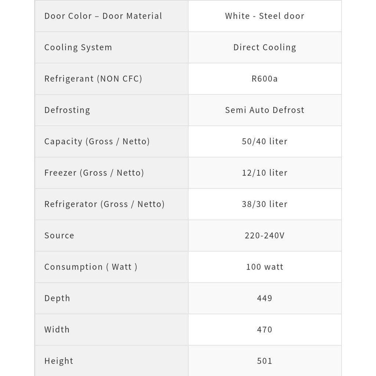Image resolution: width=376 pixels, height=376 pixels.
Task: Click the Depth value 449
Action: (x=265, y=298)
